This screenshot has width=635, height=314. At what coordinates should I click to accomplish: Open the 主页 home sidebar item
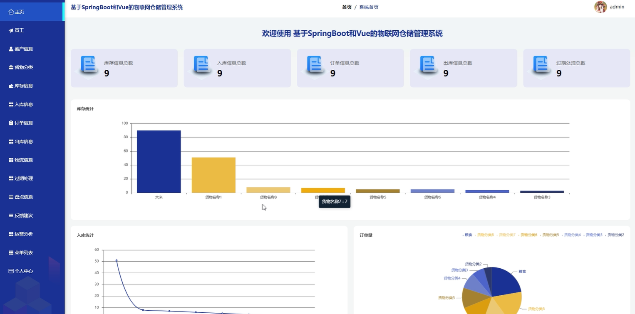(x=32, y=12)
